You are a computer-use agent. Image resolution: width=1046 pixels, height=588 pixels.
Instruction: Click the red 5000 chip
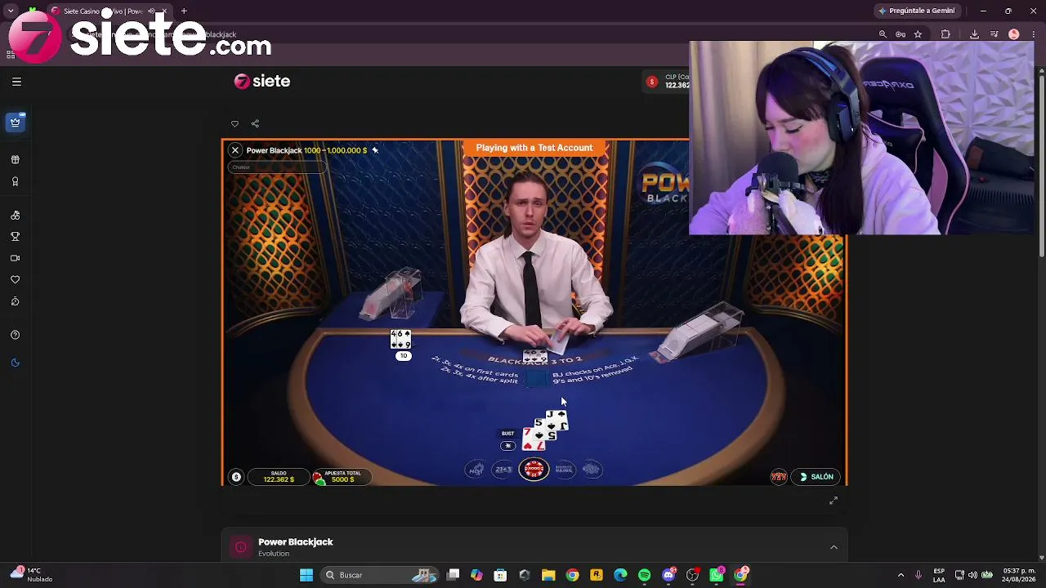[534, 470]
